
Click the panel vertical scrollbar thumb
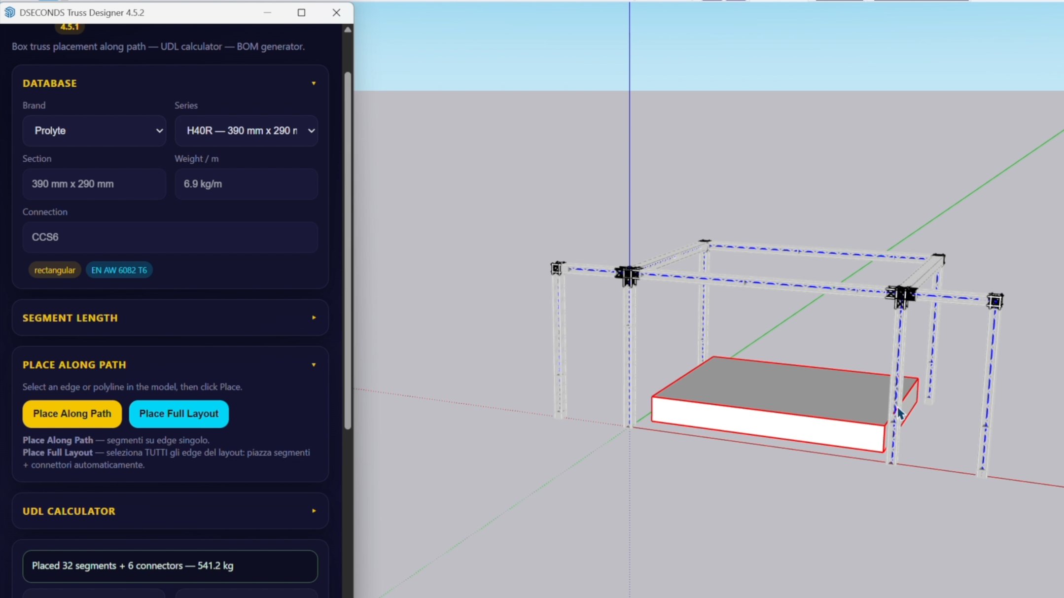point(348,250)
